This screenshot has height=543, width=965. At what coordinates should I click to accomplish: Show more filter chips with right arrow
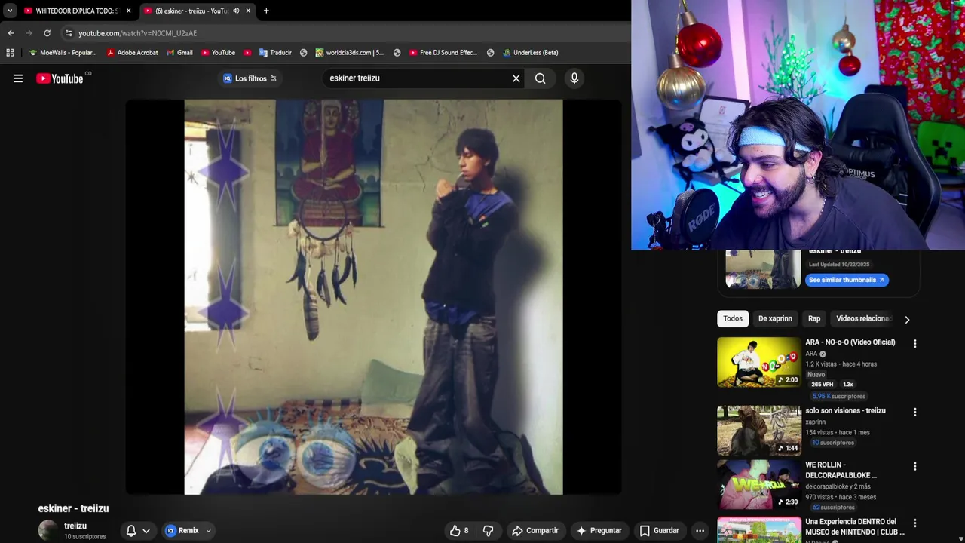tap(907, 320)
